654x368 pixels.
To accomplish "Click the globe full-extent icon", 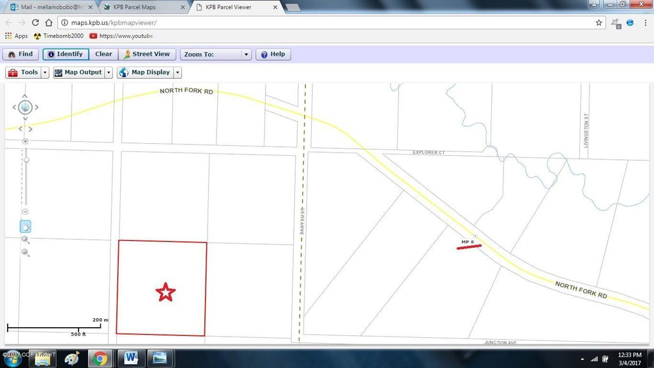I will click(x=25, y=107).
